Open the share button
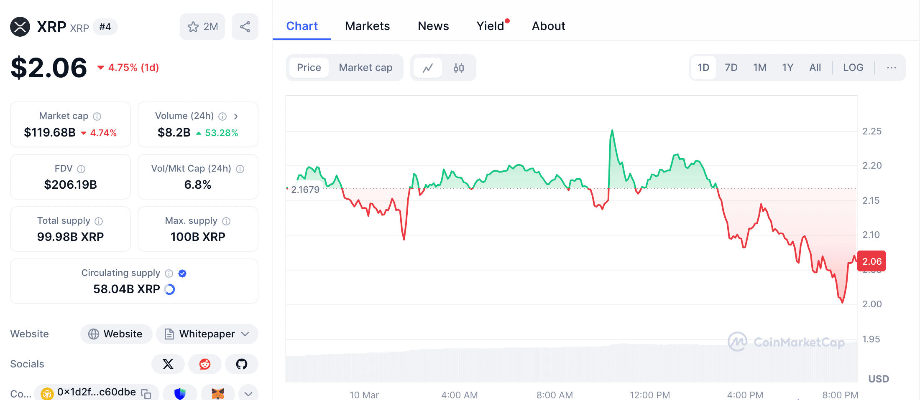 (x=245, y=27)
